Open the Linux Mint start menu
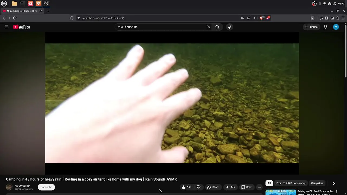 tap(4, 4)
